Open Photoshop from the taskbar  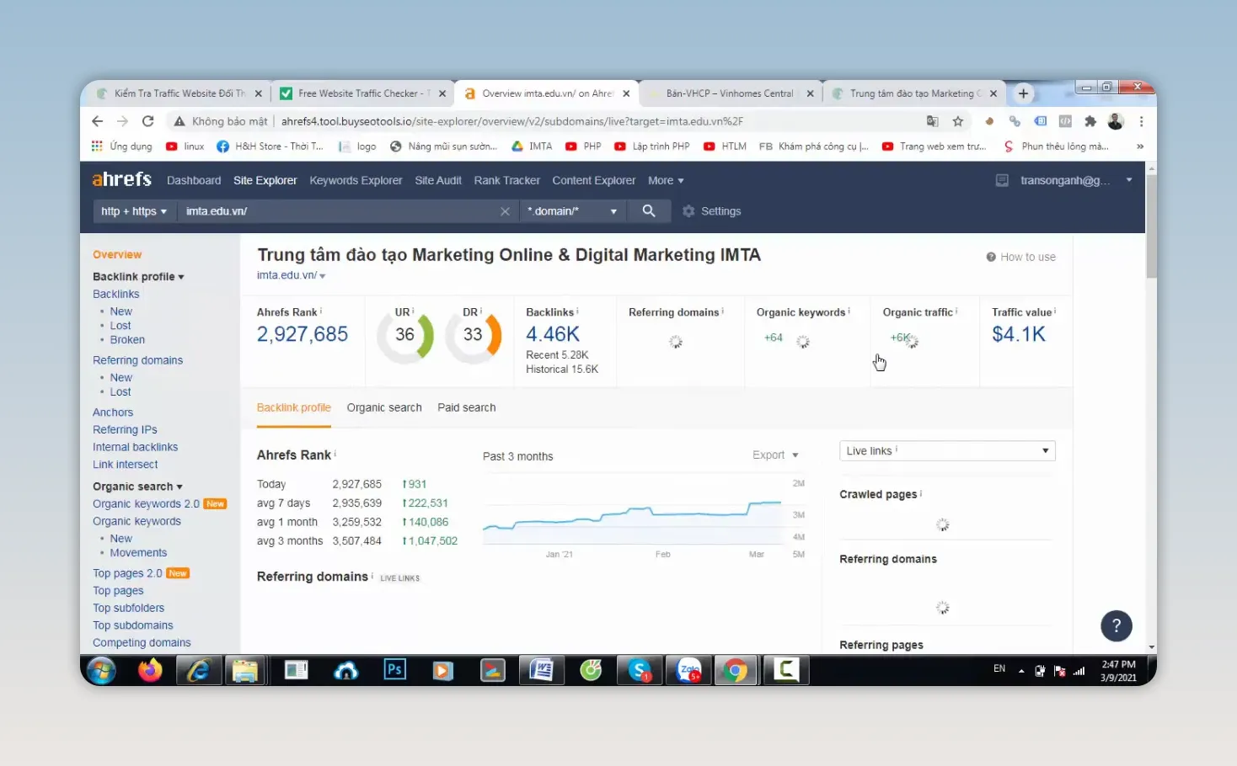click(394, 670)
